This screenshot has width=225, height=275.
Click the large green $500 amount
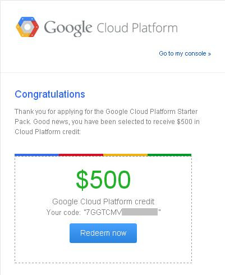pyautogui.click(x=103, y=180)
